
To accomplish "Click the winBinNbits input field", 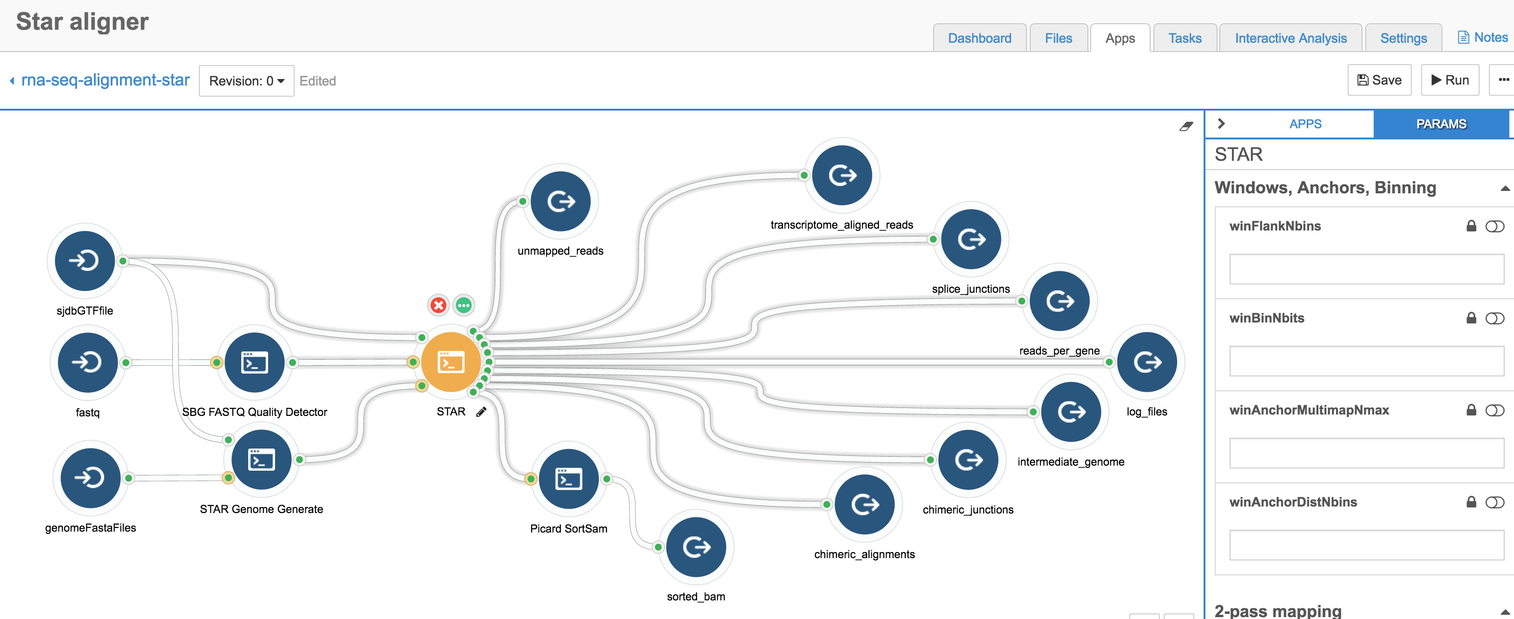I will pos(1367,361).
